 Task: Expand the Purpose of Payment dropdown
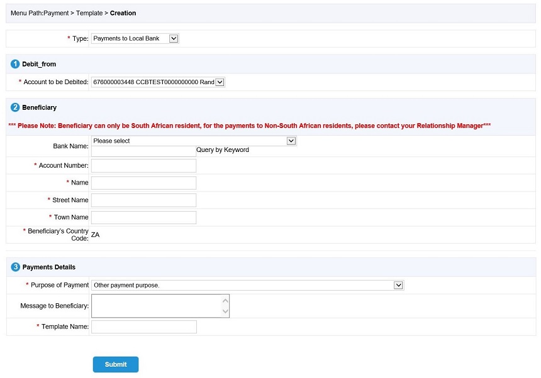(x=247, y=286)
